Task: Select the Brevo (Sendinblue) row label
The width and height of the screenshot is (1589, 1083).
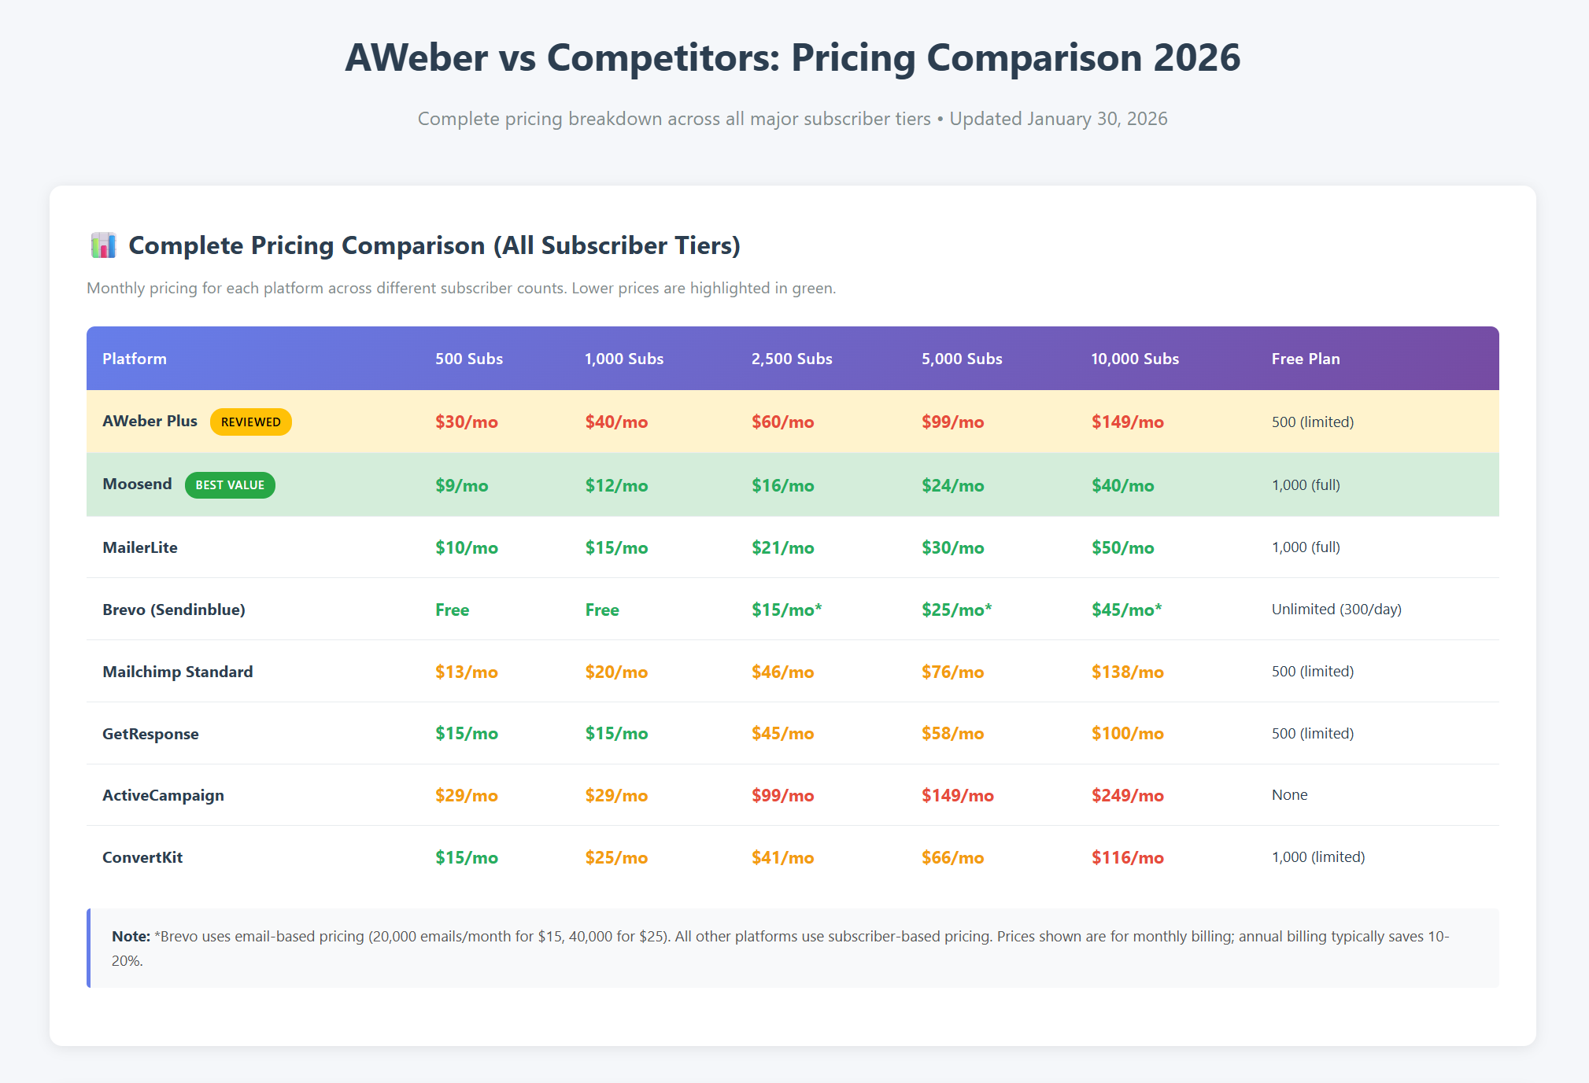Action: coord(174,610)
